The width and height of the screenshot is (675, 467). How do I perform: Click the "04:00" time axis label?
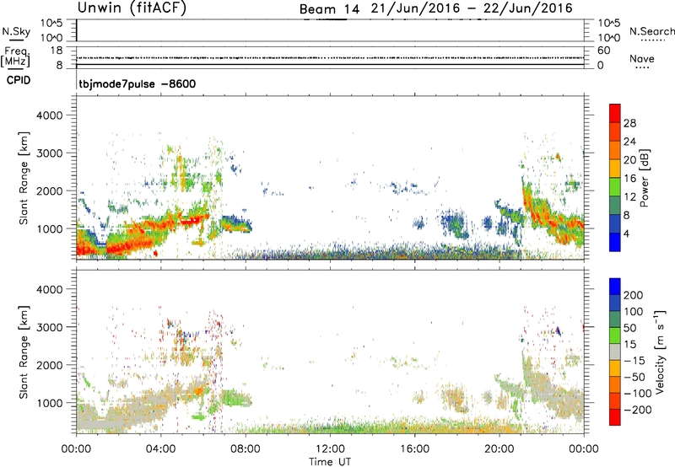click(x=160, y=449)
